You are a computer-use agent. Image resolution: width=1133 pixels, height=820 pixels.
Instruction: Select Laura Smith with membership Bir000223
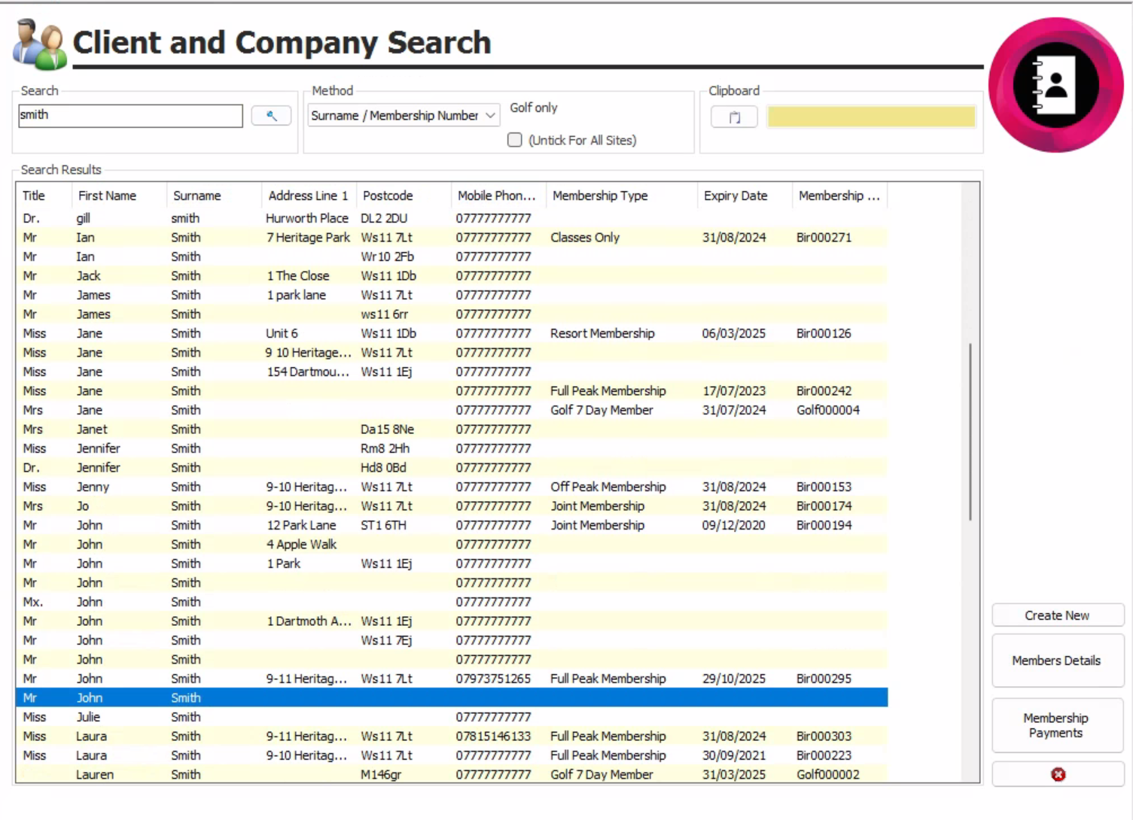click(452, 755)
